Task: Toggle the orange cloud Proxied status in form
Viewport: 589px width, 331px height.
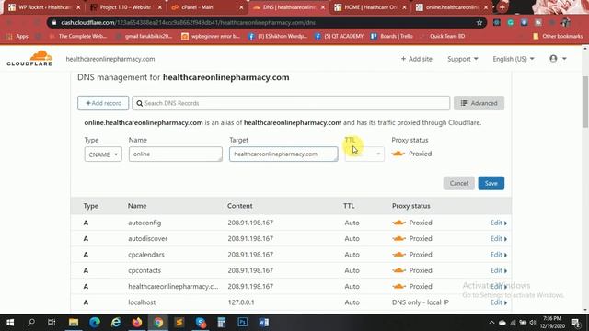Action: click(x=398, y=154)
